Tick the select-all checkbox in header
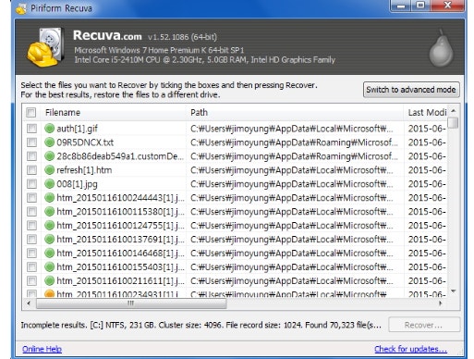The width and height of the screenshot is (474, 359). coord(31,112)
